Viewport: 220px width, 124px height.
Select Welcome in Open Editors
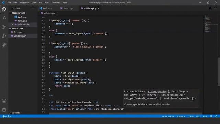coord(22,17)
